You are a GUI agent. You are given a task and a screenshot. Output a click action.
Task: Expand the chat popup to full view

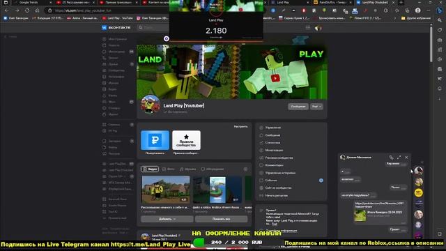(399, 158)
